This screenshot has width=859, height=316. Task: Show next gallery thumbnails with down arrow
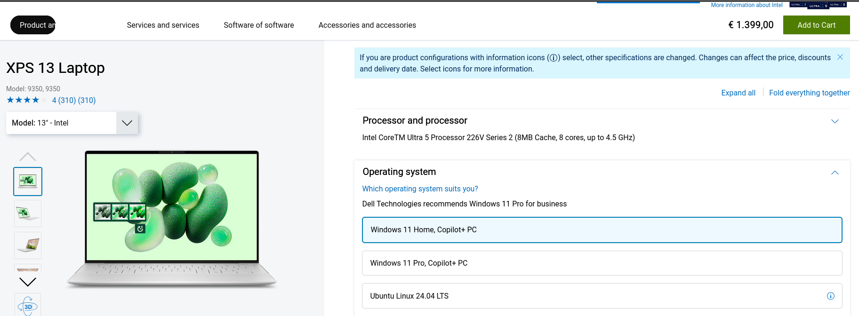click(28, 282)
